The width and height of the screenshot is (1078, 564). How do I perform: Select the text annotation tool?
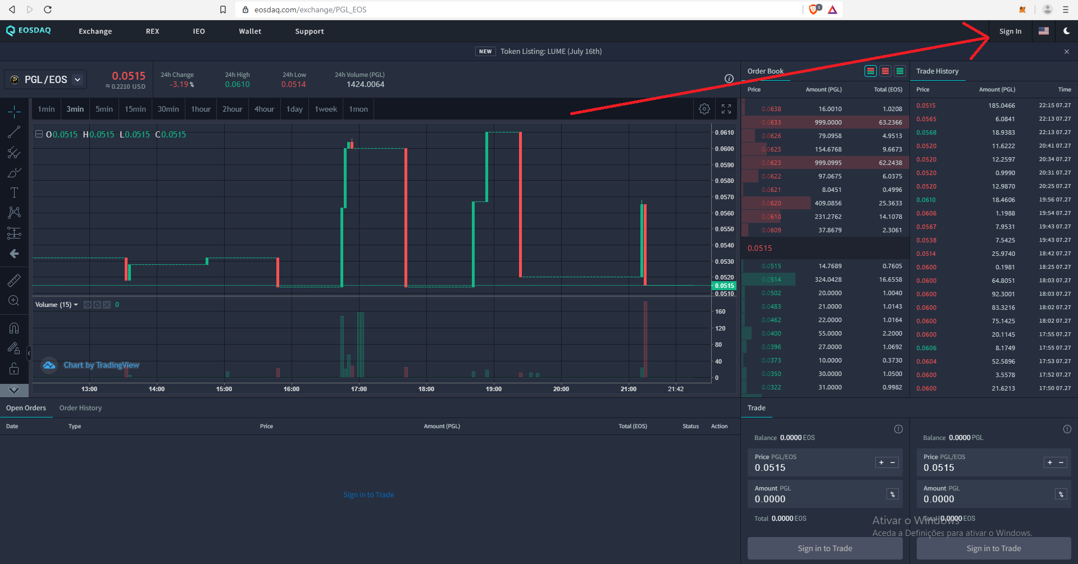[x=14, y=192]
